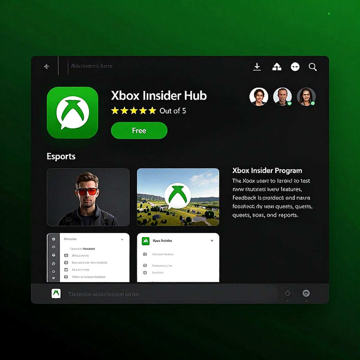Image resolution: width=360 pixels, height=360 pixels.
Task: Go back using the header arrow
Action: [x=47, y=67]
